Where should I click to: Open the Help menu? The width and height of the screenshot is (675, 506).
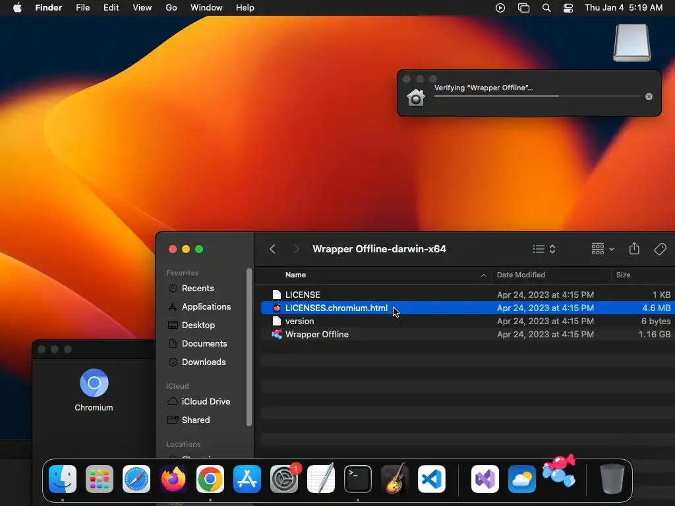coord(245,8)
